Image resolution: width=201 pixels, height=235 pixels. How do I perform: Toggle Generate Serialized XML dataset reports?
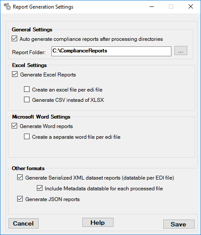pyautogui.click(x=20, y=177)
